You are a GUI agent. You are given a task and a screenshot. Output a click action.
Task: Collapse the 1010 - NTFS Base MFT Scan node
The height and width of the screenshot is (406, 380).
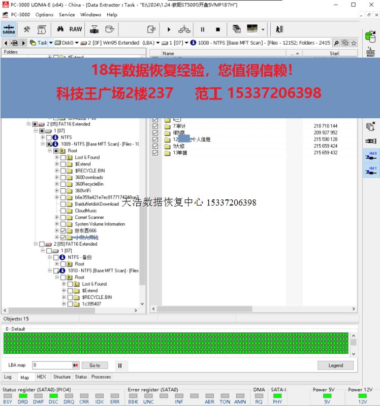click(x=50, y=271)
